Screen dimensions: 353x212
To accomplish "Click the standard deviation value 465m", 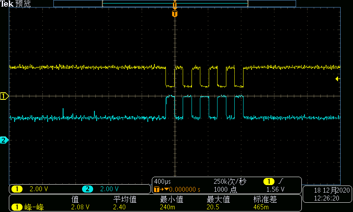I will tap(261, 207).
